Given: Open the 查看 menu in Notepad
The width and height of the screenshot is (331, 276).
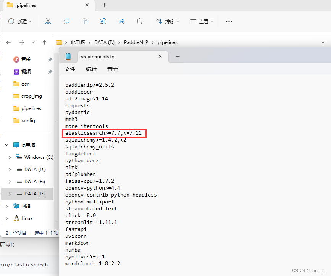Looking at the screenshot, I should (113, 69).
